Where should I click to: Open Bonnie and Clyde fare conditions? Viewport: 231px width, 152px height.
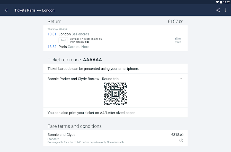tap(115, 138)
